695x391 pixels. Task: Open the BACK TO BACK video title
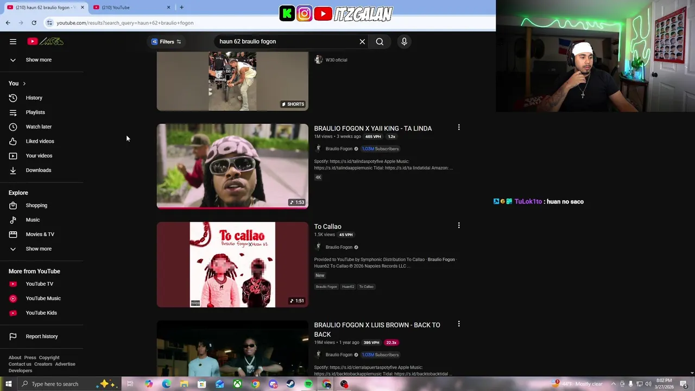pos(377,330)
